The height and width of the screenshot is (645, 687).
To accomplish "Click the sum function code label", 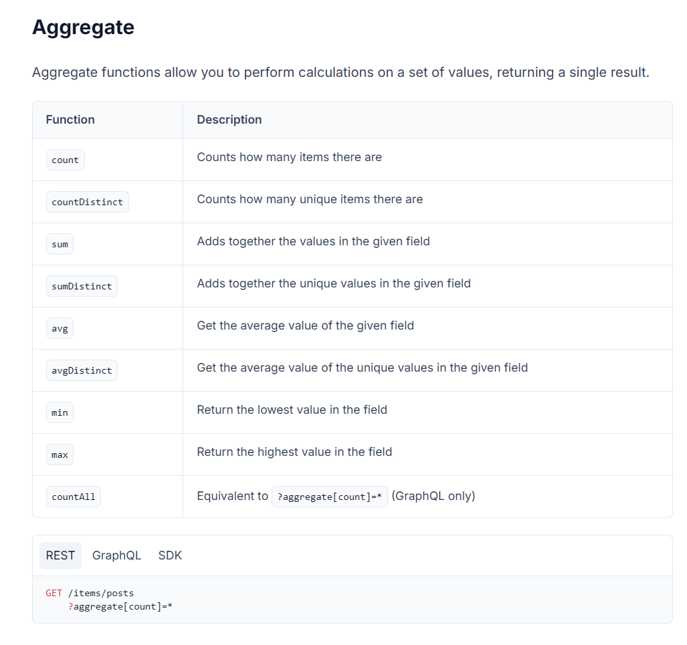I will (60, 244).
